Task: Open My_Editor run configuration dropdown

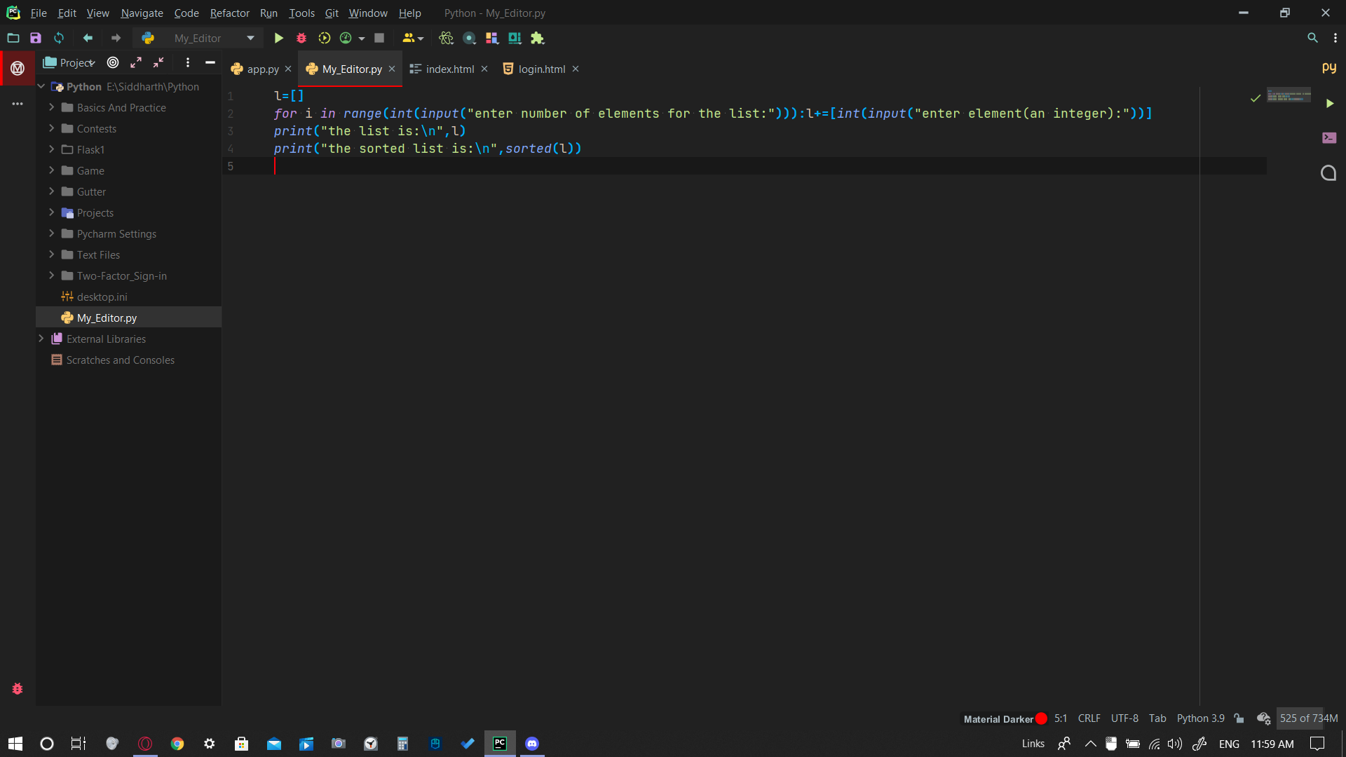Action: pos(250,38)
